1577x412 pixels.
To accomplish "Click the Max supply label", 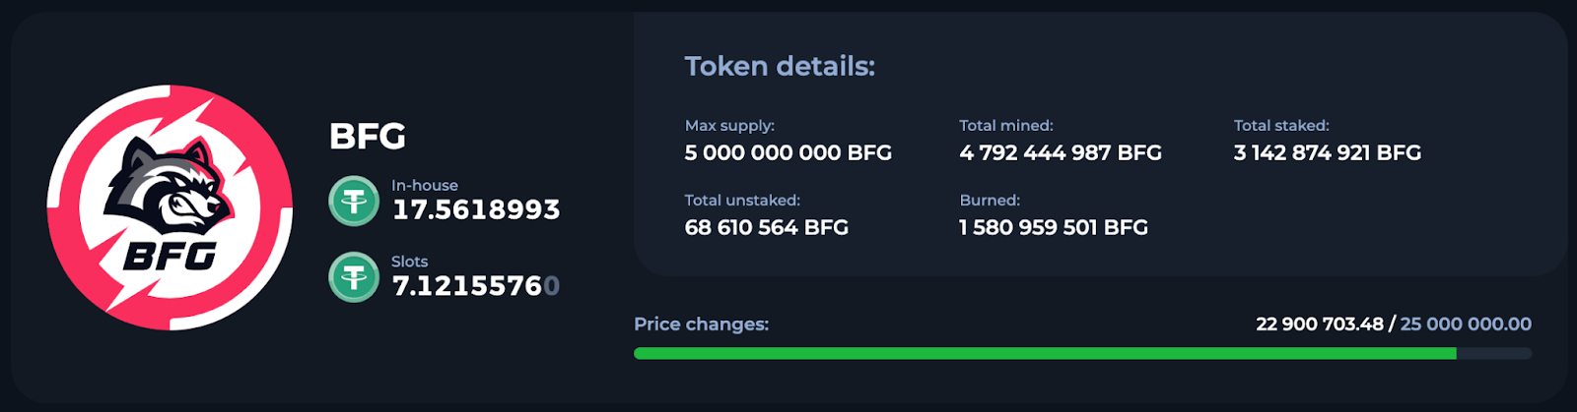I will [x=729, y=126].
